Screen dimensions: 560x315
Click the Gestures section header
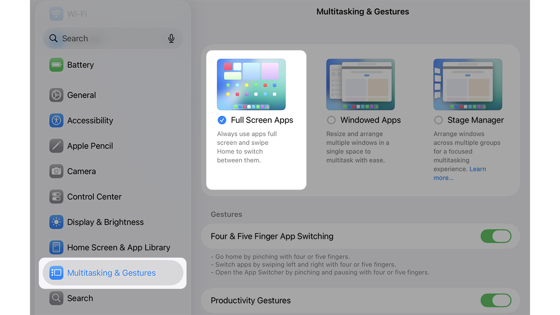(226, 214)
